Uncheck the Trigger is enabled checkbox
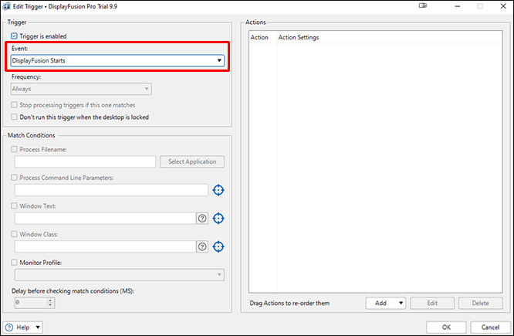This screenshot has height=336, width=514. 14,36
